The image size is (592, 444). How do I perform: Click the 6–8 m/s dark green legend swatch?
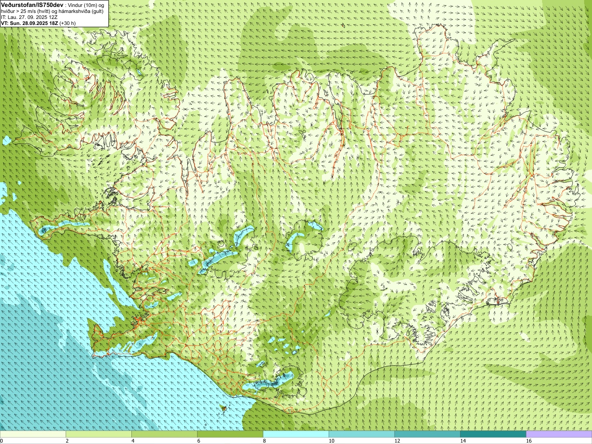pyautogui.click(x=230, y=434)
